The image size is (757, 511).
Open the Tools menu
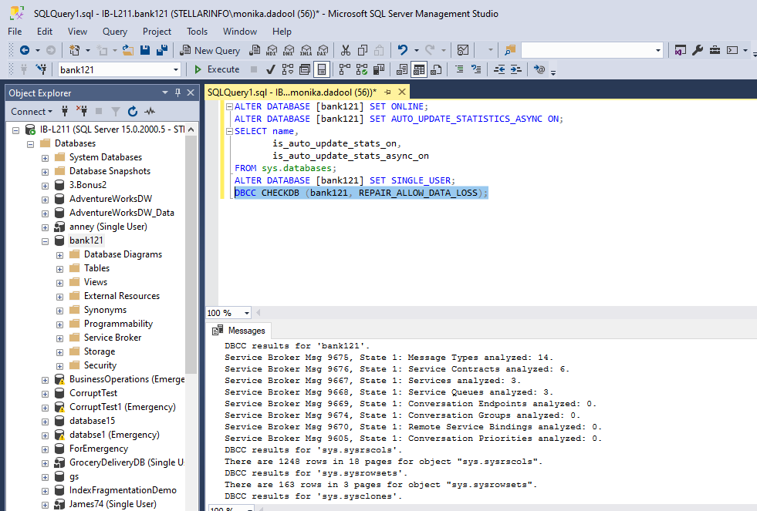click(197, 32)
